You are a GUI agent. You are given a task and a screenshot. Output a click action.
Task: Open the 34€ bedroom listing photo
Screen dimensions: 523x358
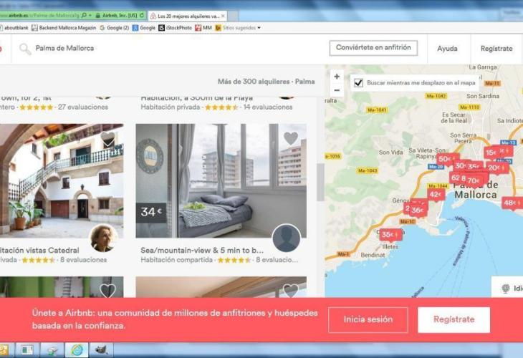pyautogui.click(x=221, y=180)
